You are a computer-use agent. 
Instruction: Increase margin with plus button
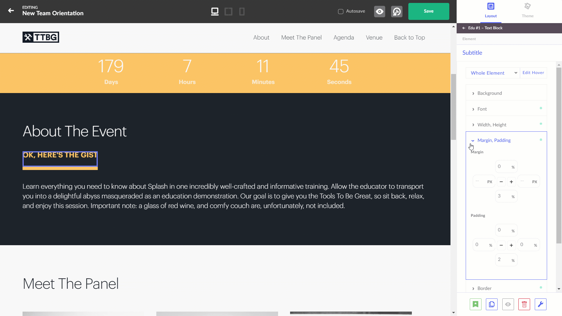(x=511, y=182)
